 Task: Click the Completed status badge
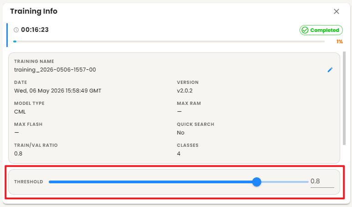click(321, 30)
